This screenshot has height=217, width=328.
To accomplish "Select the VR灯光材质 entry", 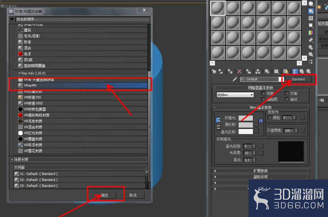I will [x=83, y=133].
